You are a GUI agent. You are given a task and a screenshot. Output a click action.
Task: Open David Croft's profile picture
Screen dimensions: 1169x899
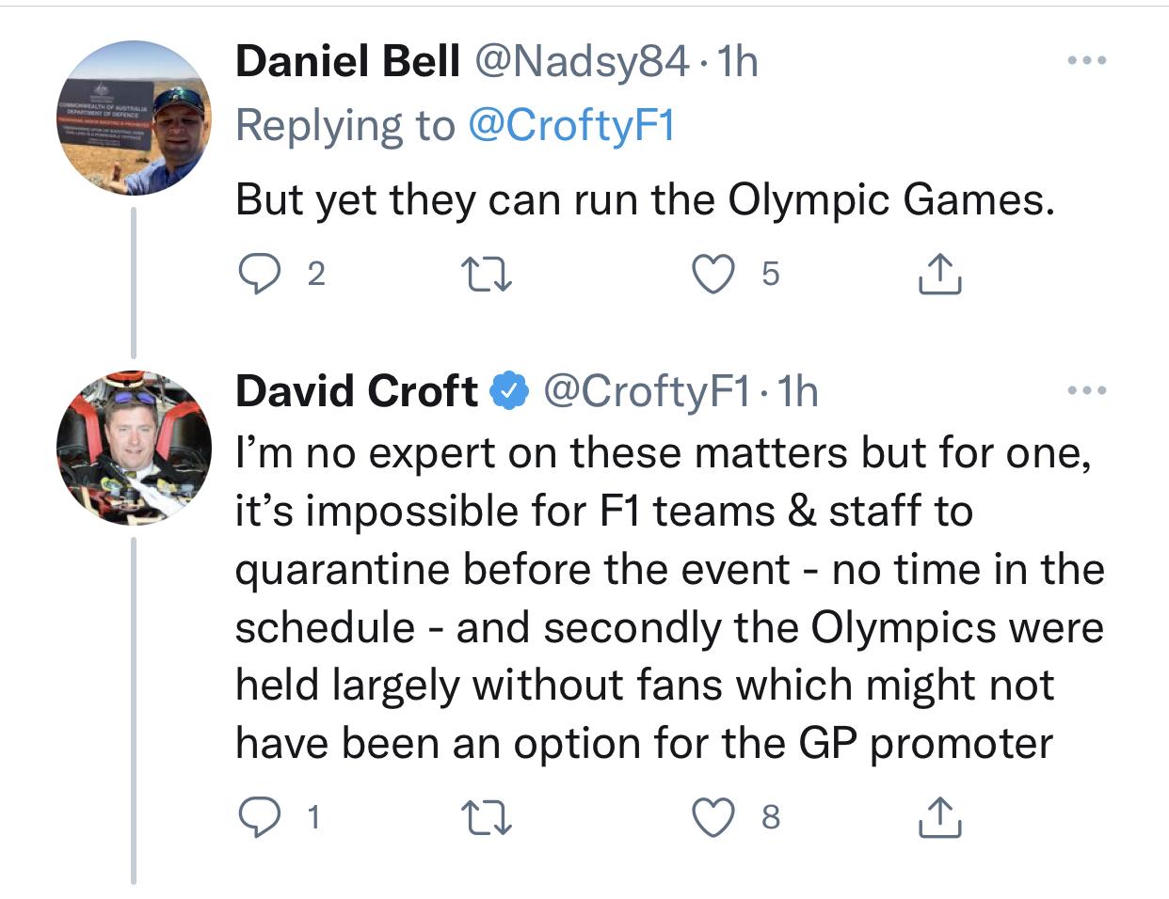click(134, 449)
